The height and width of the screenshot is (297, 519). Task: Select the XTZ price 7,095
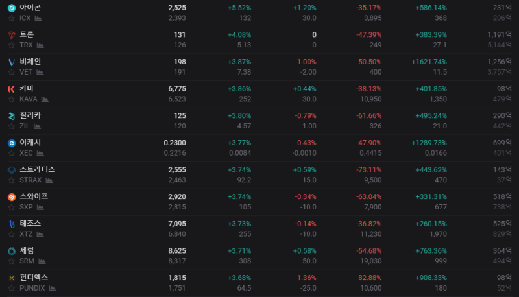177,224
